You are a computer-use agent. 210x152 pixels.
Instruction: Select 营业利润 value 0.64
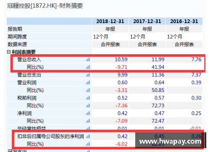coord(160,83)
